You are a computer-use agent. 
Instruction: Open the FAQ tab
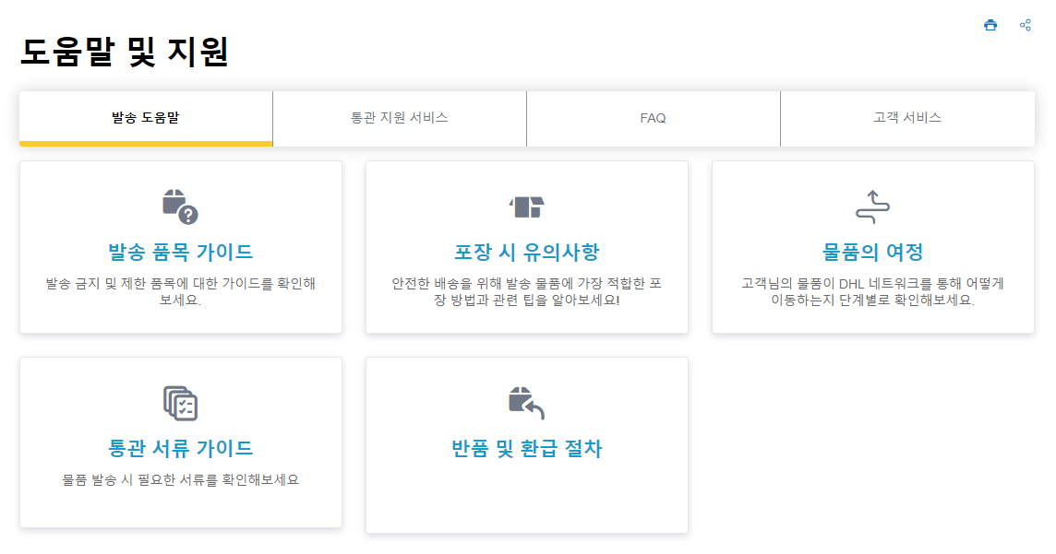click(654, 118)
